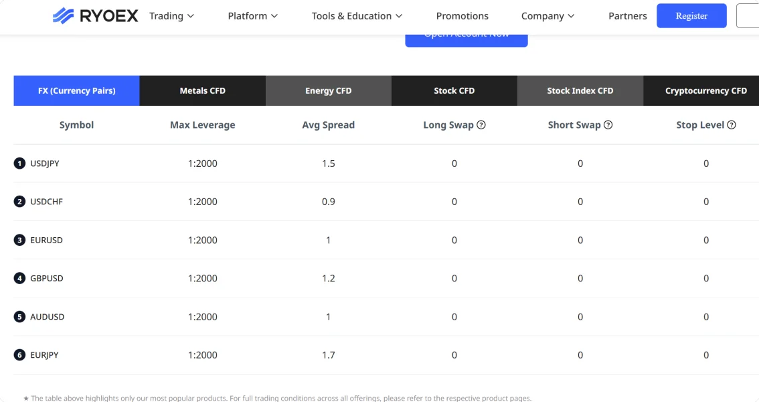Click the Long Swap value for USDJPY

click(x=454, y=163)
